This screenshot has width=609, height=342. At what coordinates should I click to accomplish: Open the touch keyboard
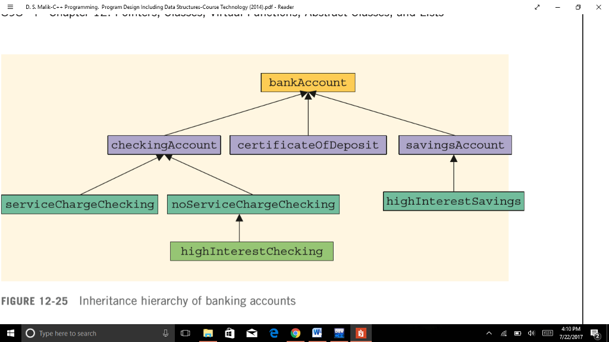(547, 333)
